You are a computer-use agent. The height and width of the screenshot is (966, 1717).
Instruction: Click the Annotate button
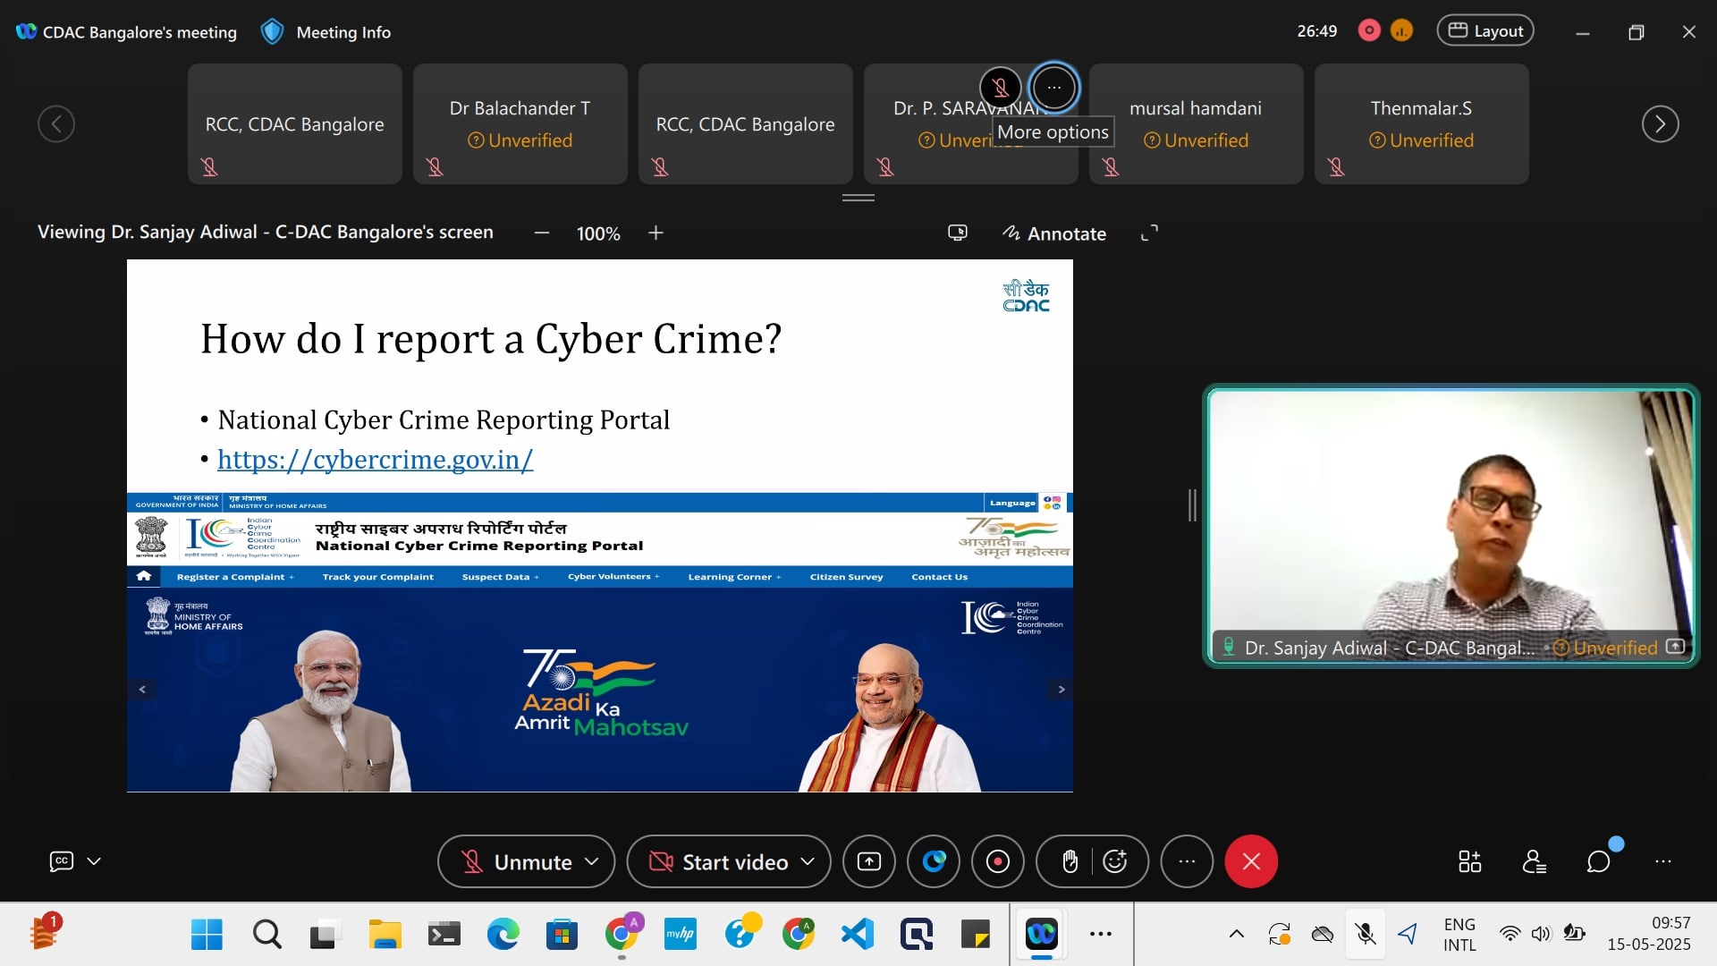pyautogui.click(x=1054, y=233)
